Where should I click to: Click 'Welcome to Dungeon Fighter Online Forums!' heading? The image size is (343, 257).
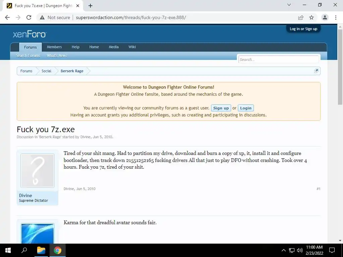[x=168, y=87]
